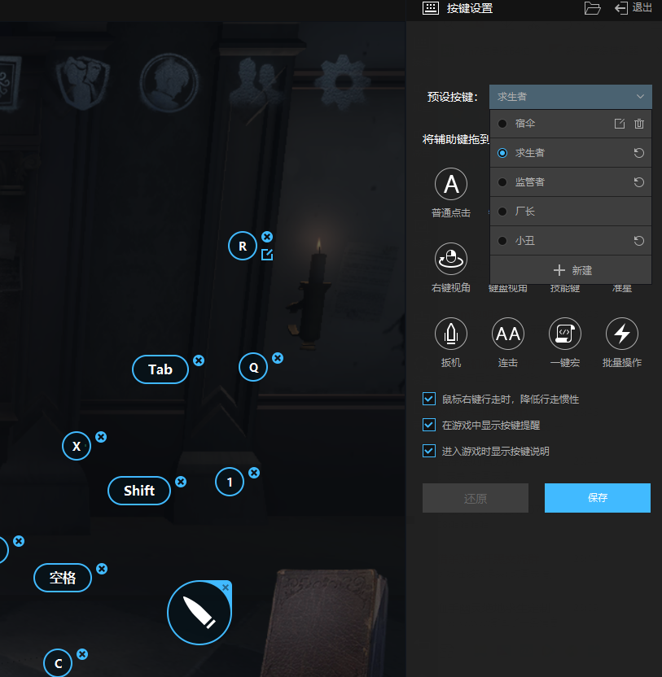Uncheck 在游戏中显示按键提醒
Viewport: 662px width, 677px height.
[429, 425]
